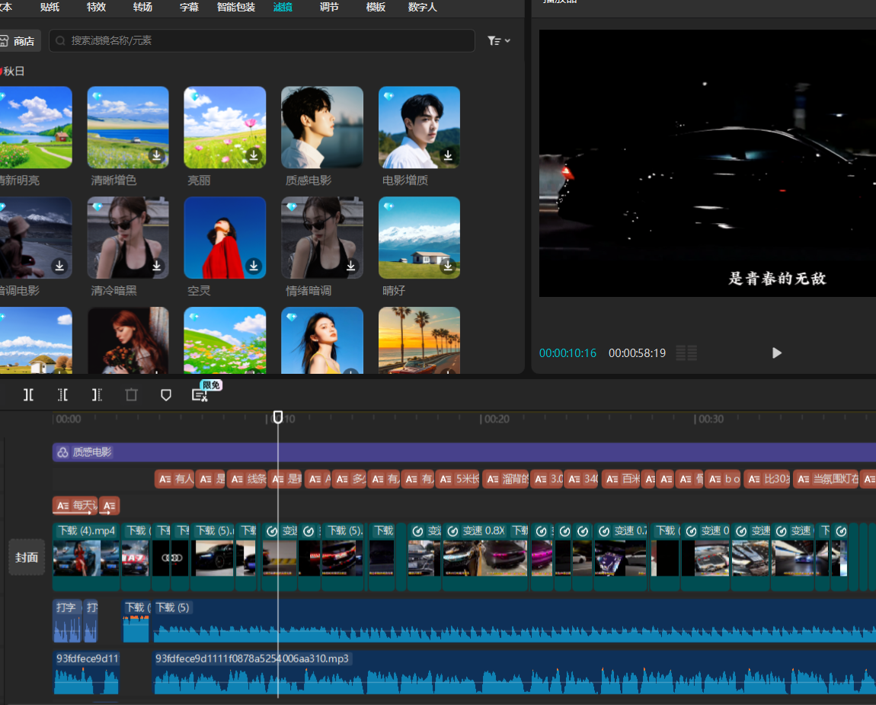Viewport: 876px width, 705px height.
Task: Download the 清晰增色 filter
Action: click(x=157, y=155)
